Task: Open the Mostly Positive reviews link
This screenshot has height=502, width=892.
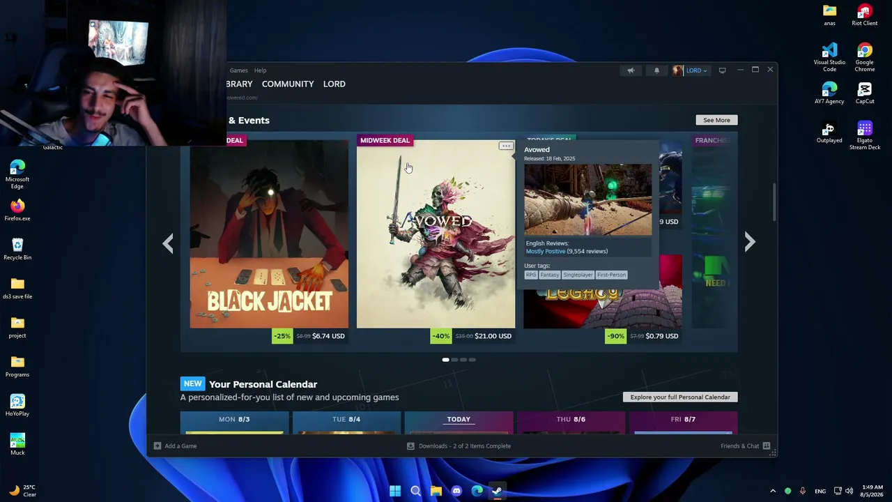Action: pyautogui.click(x=546, y=251)
